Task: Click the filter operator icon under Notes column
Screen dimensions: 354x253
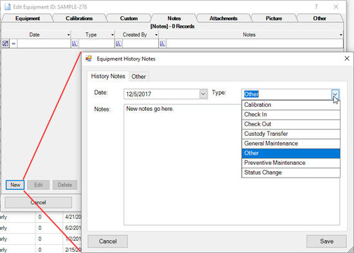Action: coord(162,43)
